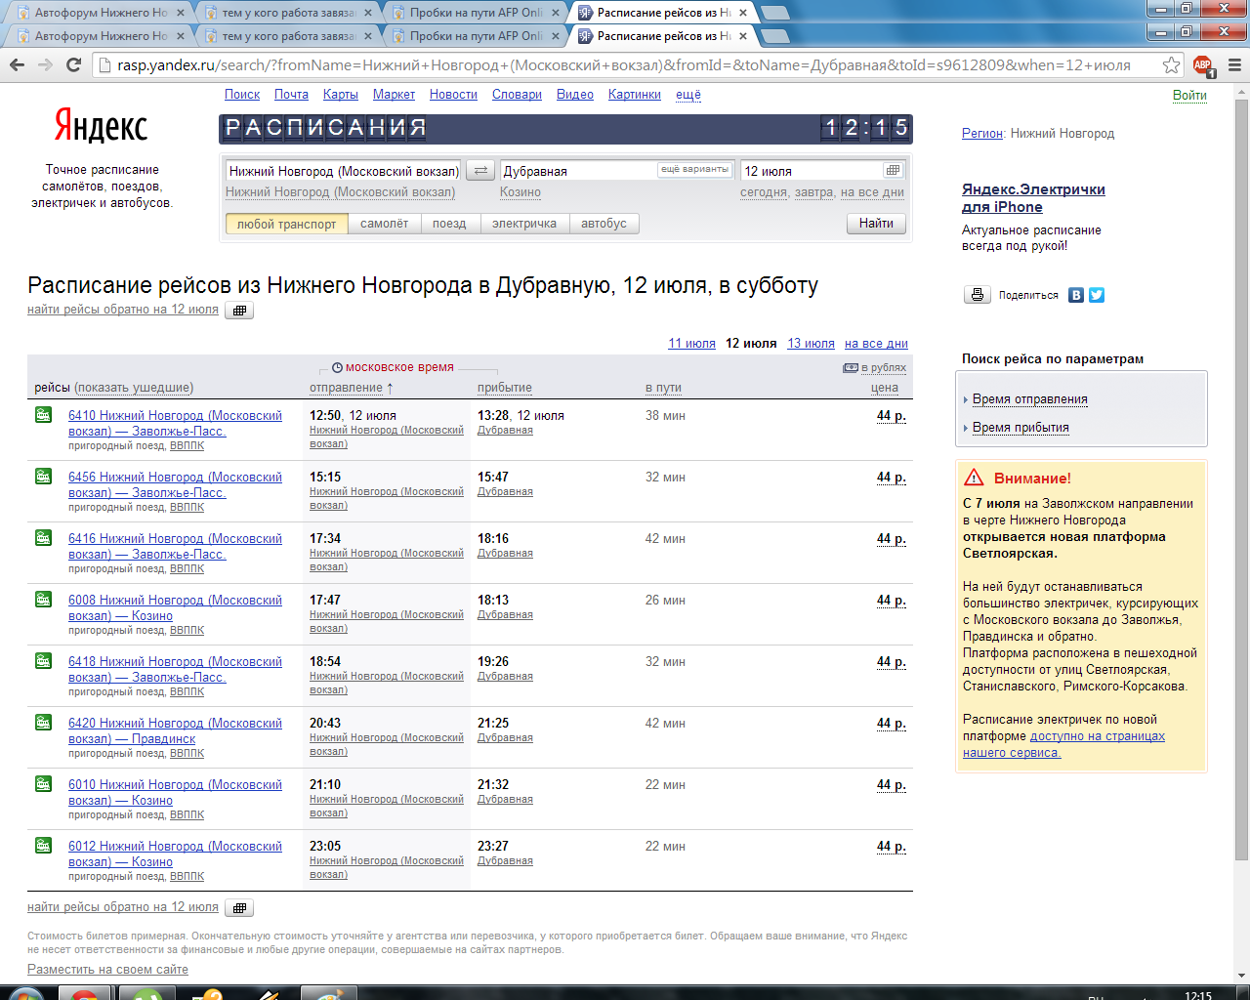Image resolution: width=1250 pixels, height=1000 pixels.
Task: Bookmark the page with the star icon
Action: [1172, 64]
